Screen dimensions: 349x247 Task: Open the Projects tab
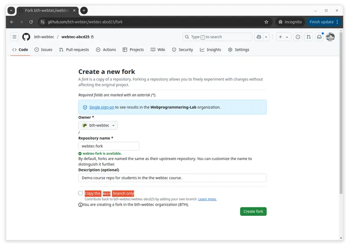(x=133, y=50)
